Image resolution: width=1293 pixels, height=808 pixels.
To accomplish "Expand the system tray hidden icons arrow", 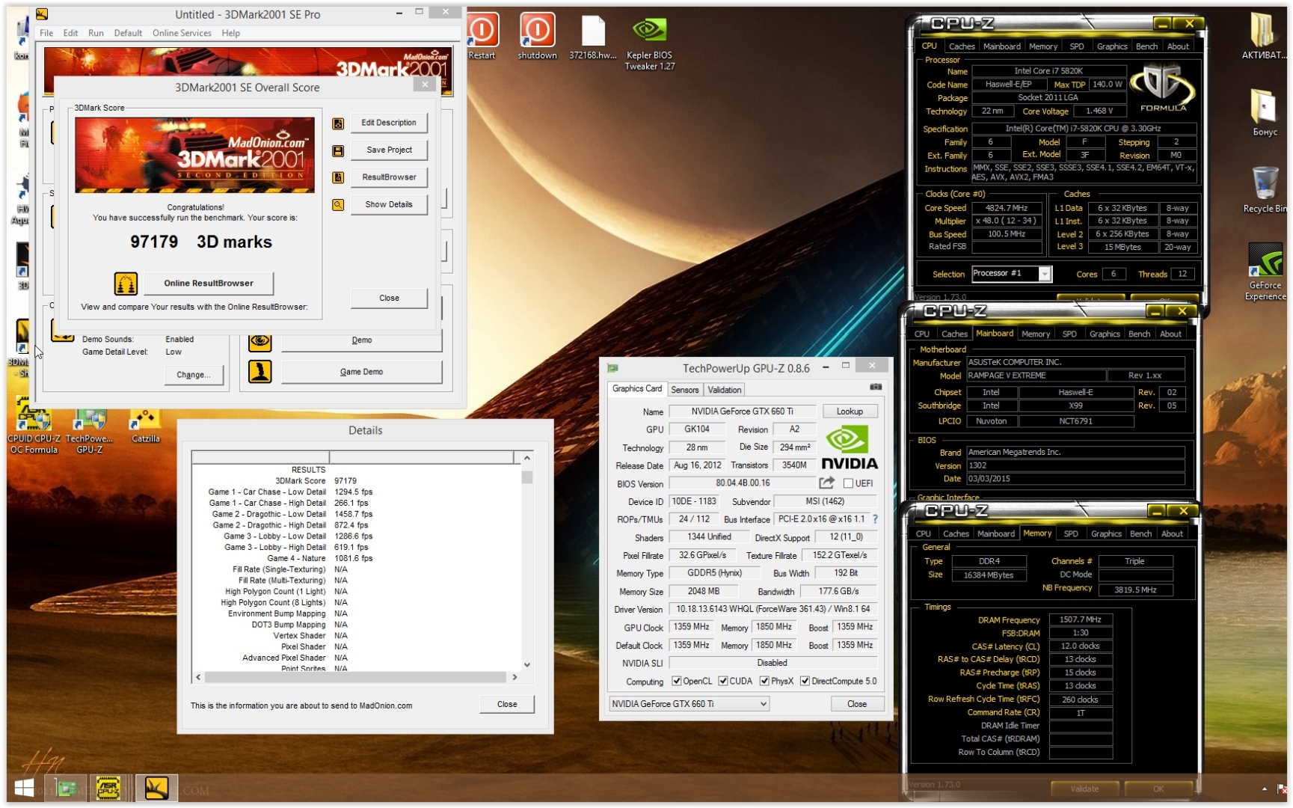I will [x=1265, y=789].
